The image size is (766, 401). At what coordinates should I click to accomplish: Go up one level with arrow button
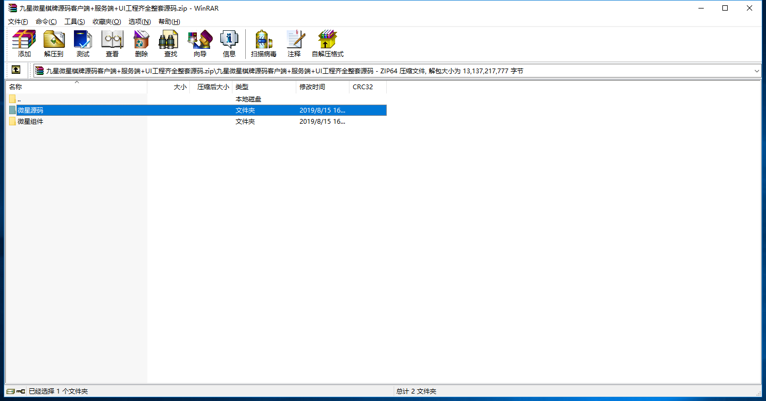pyautogui.click(x=16, y=70)
